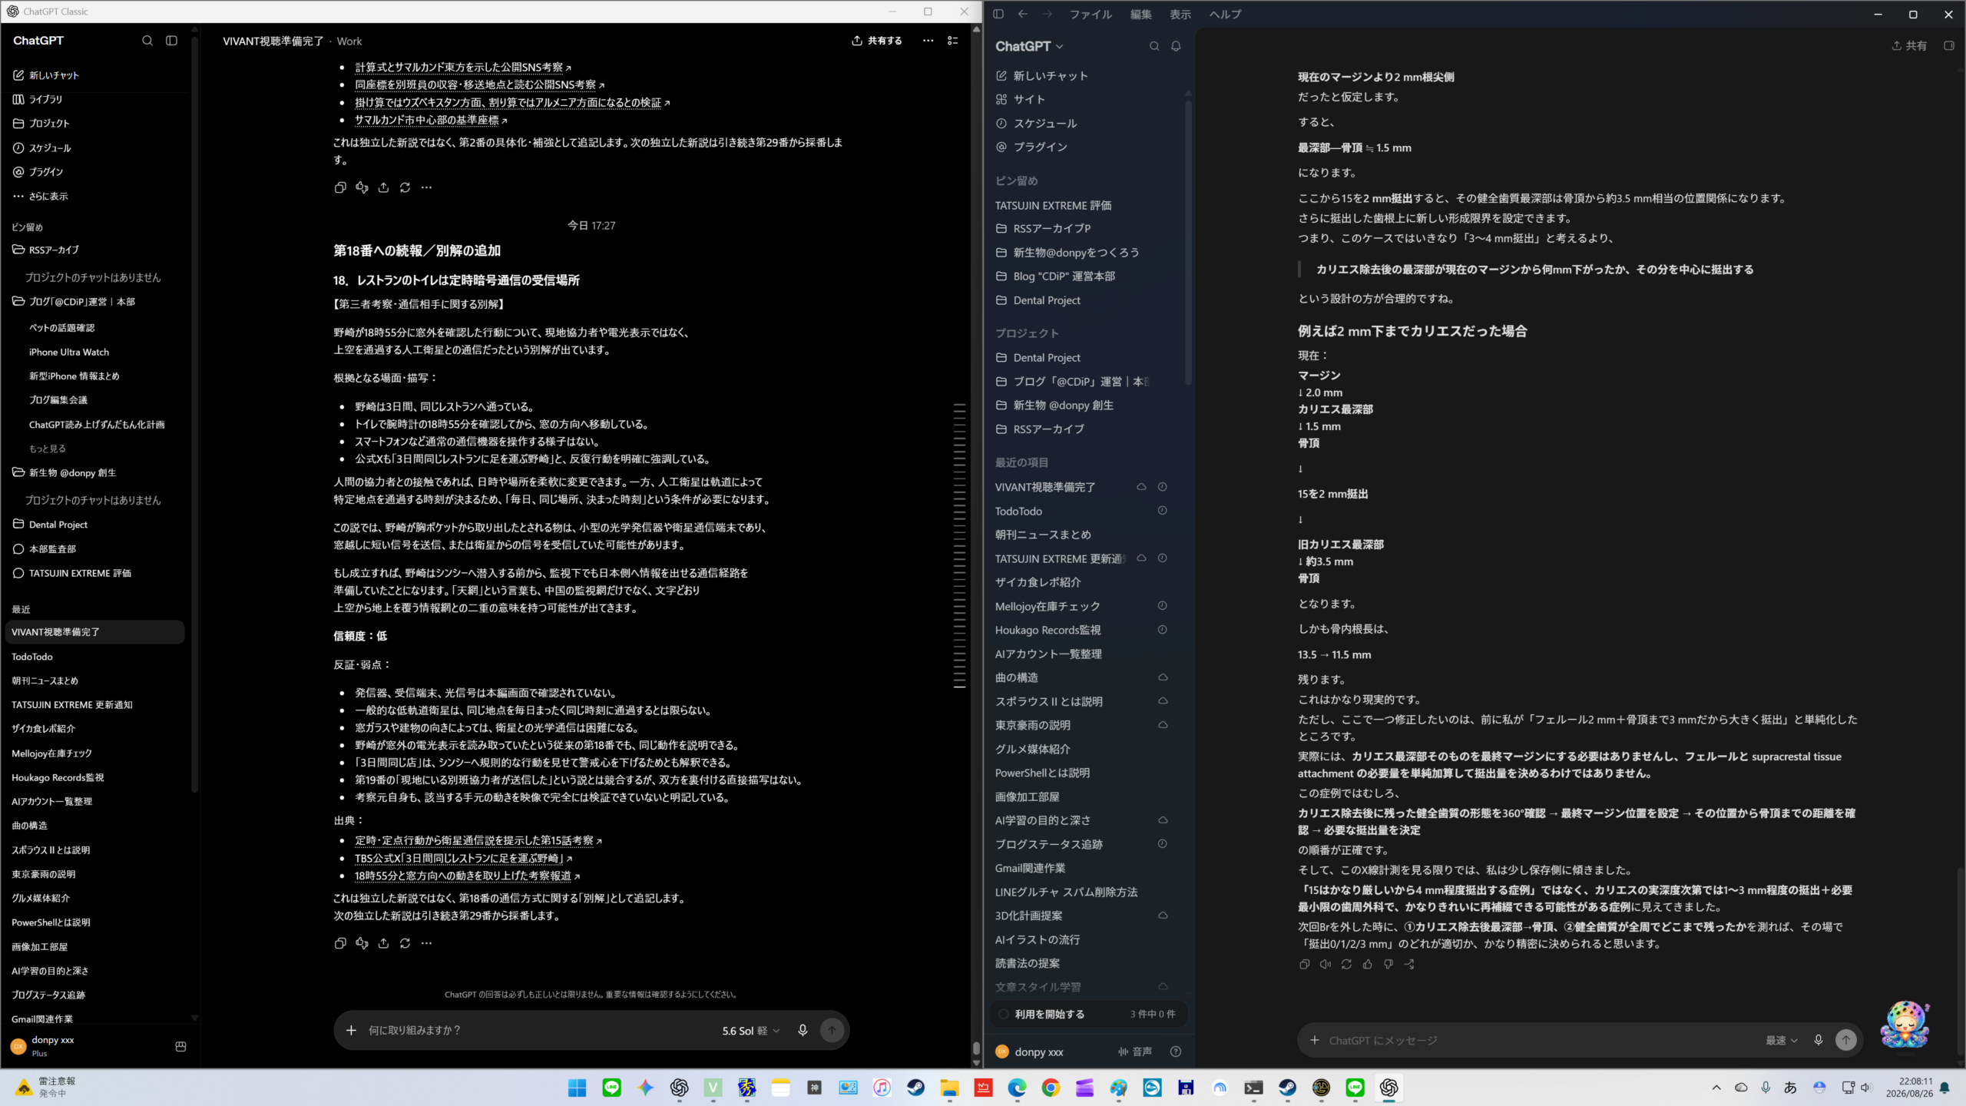Viewport: 1966px width, 1106px height.
Task: Switch the あ input mode in system tray
Action: tap(1790, 1088)
